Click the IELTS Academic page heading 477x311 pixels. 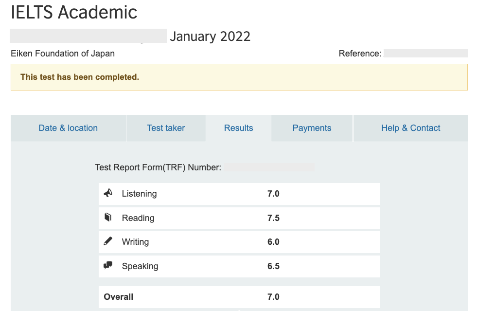pos(74,13)
